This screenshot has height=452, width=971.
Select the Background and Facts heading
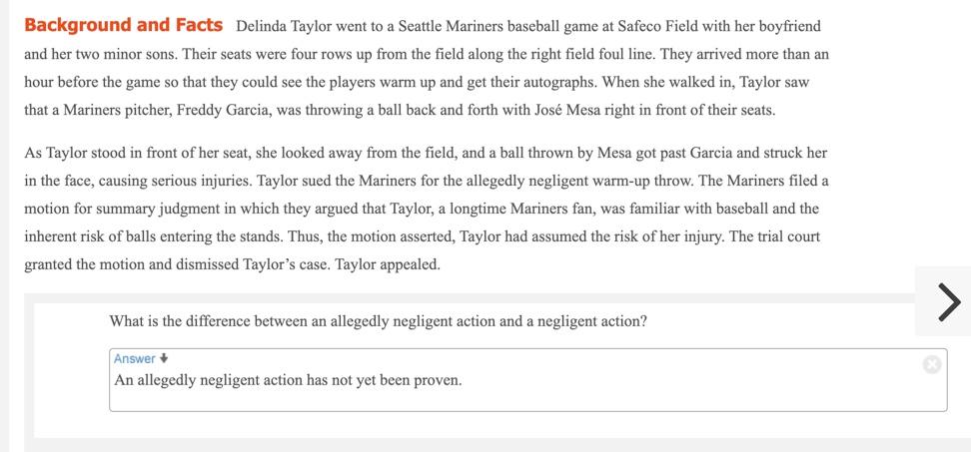pyautogui.click(x=123, y=25)
